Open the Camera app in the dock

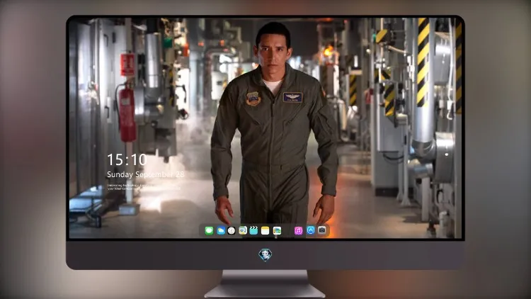coord(322,230)
